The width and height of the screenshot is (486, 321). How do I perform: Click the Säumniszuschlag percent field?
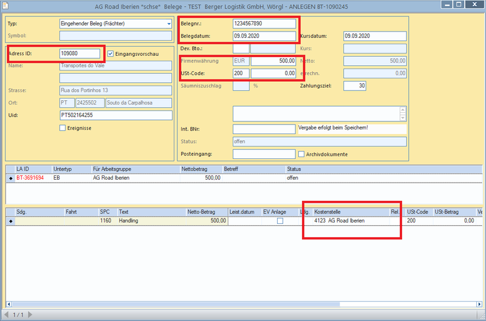coord(241,86)
